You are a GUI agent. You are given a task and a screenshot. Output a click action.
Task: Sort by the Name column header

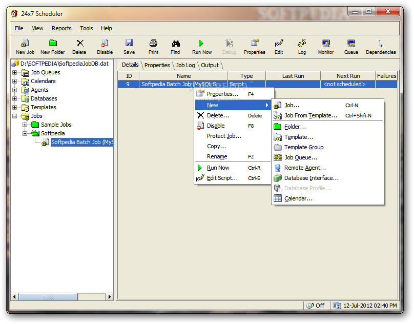183,76
